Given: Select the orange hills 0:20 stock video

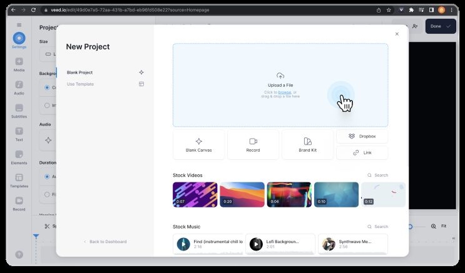Looking at the screenshot, I should tap(242, 194).
